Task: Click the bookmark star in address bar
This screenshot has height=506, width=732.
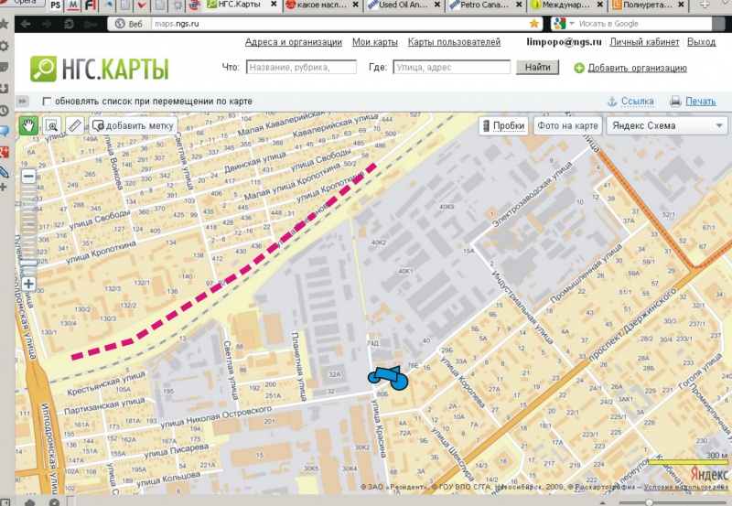Action: coord(533,23)
